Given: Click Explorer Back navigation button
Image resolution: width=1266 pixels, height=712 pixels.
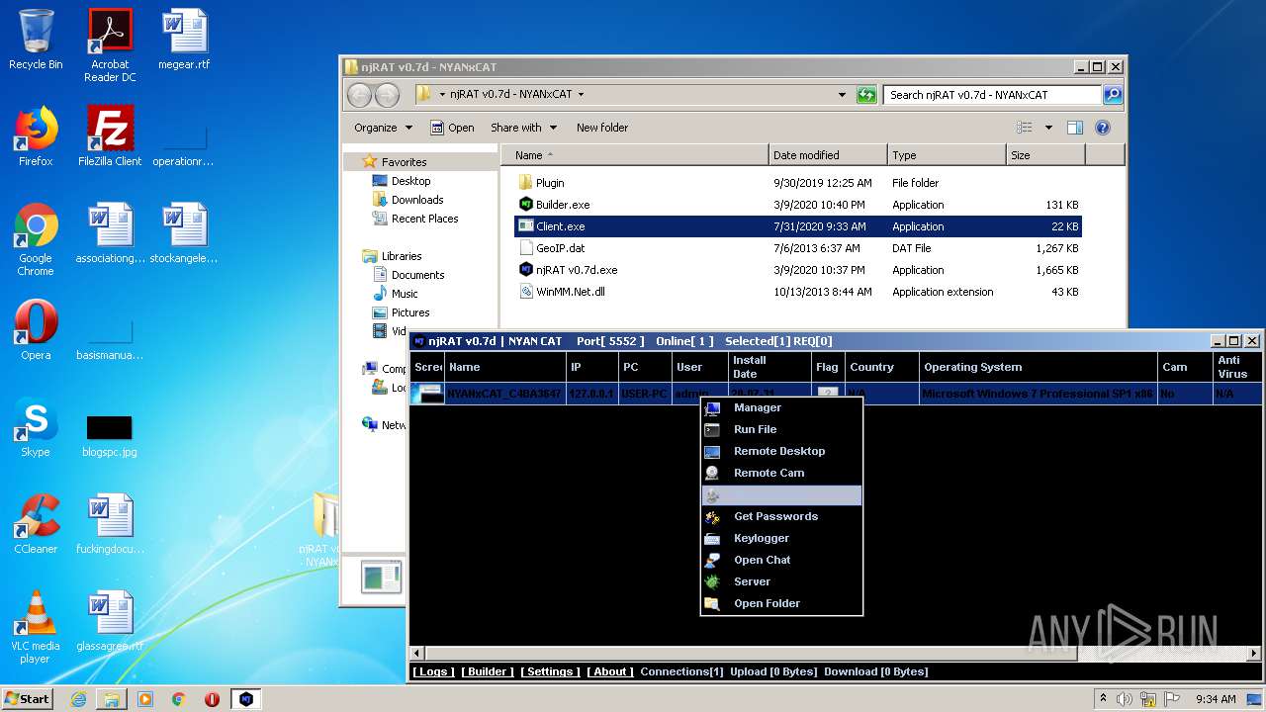Looking at the screenshot, I should pyautogui.click(x=360, y=95).
